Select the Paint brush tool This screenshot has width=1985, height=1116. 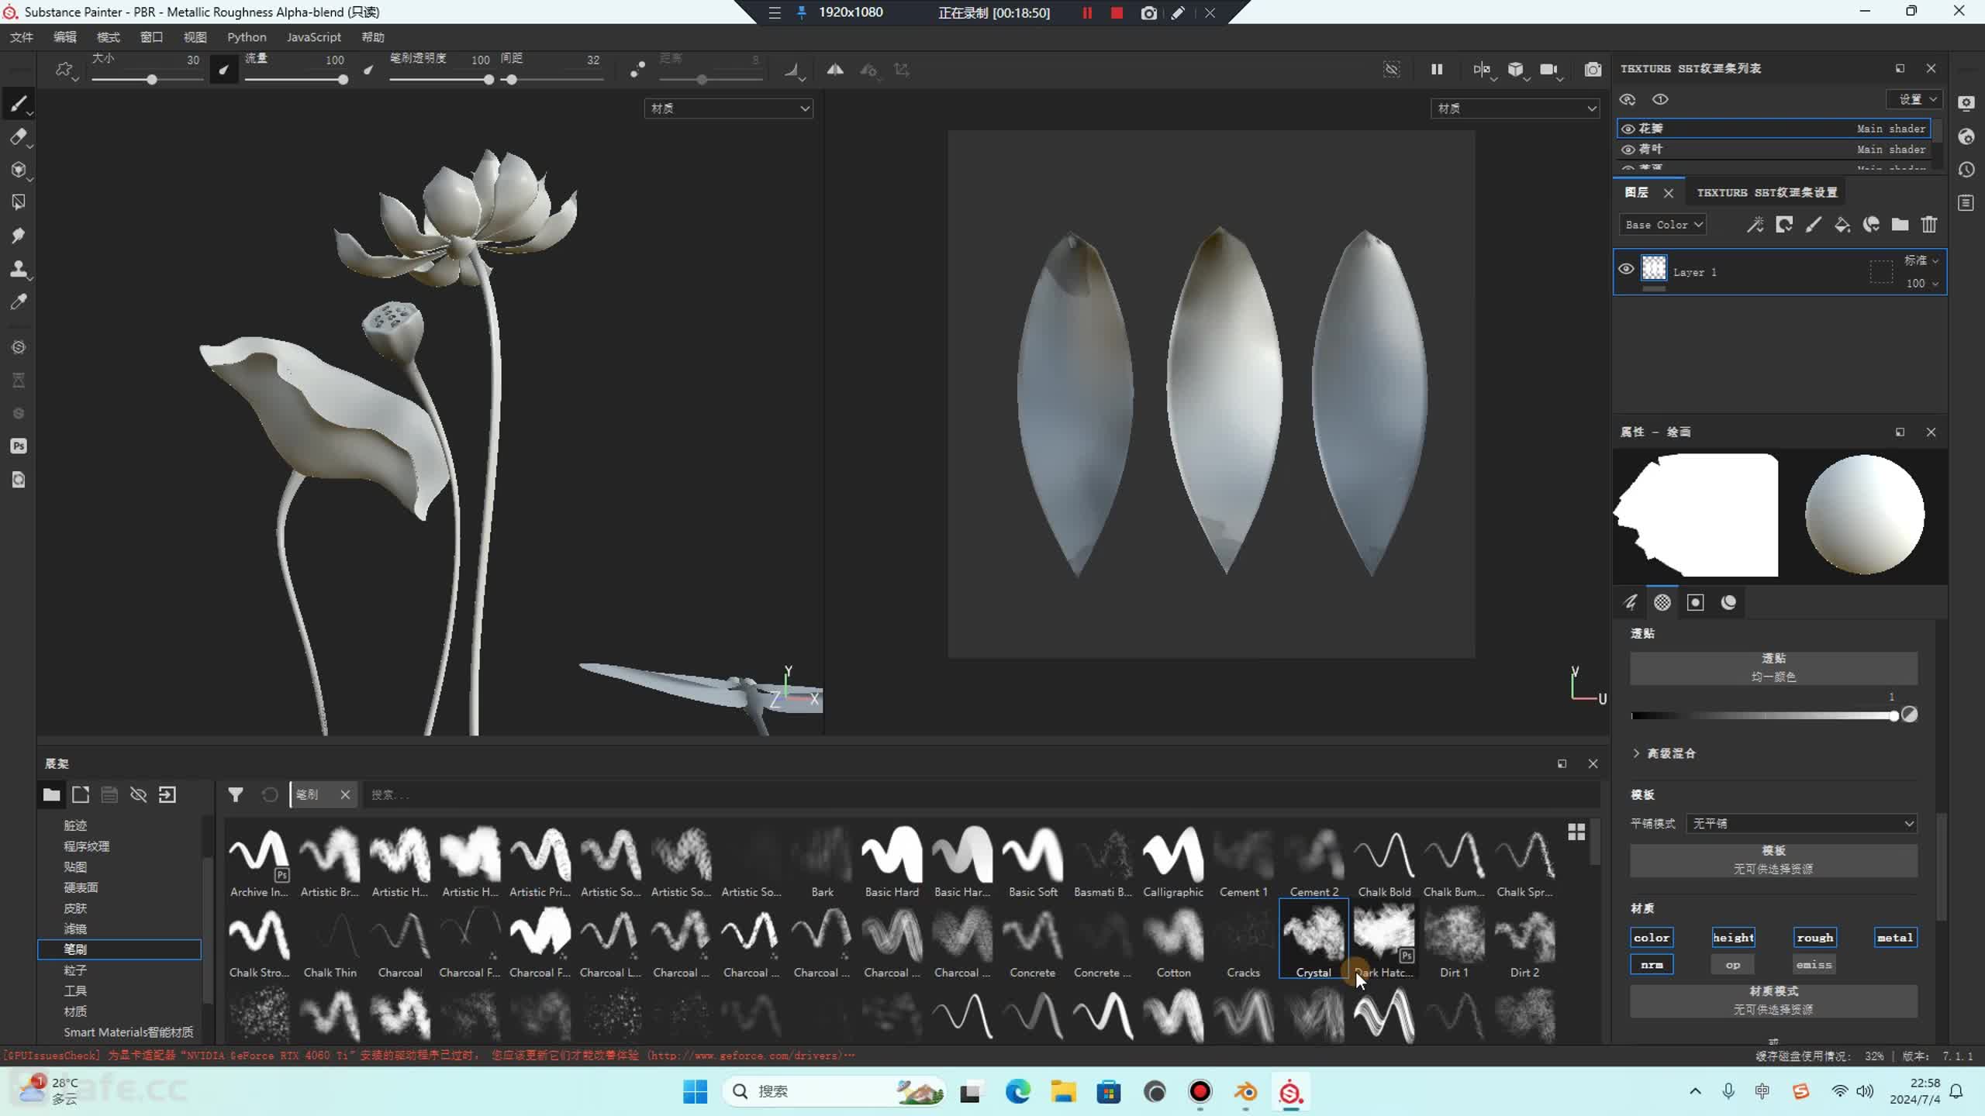tap(19, 103)
